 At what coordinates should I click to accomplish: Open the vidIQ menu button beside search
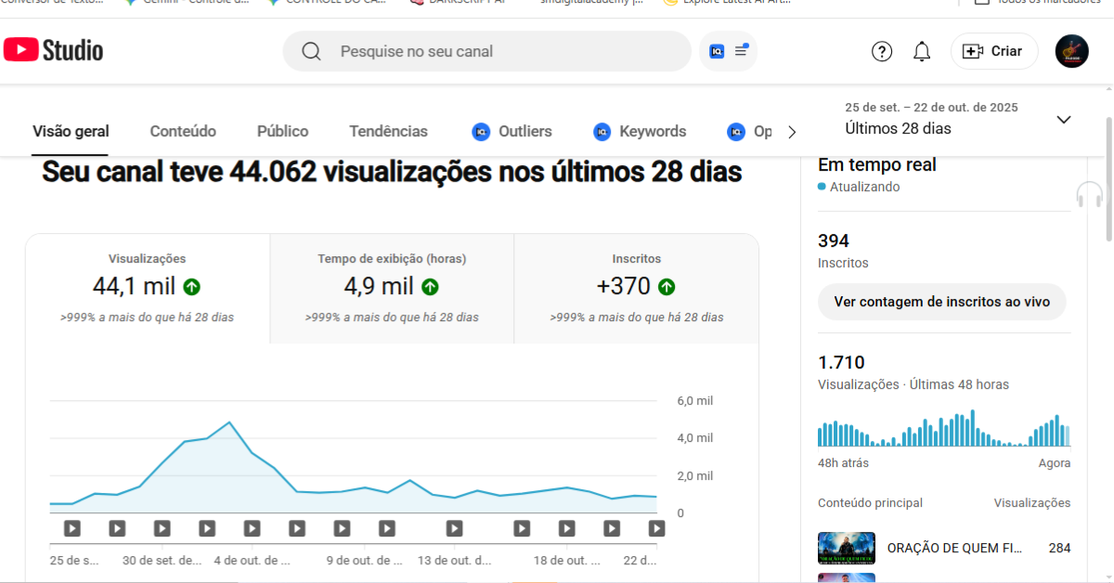click(x=729, y=51)
